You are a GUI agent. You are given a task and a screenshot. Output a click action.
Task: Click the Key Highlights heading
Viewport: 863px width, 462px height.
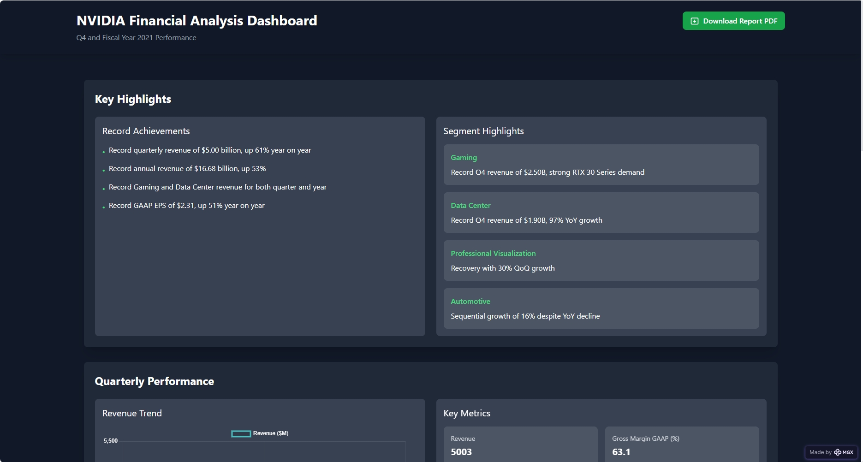pos(133,99)
